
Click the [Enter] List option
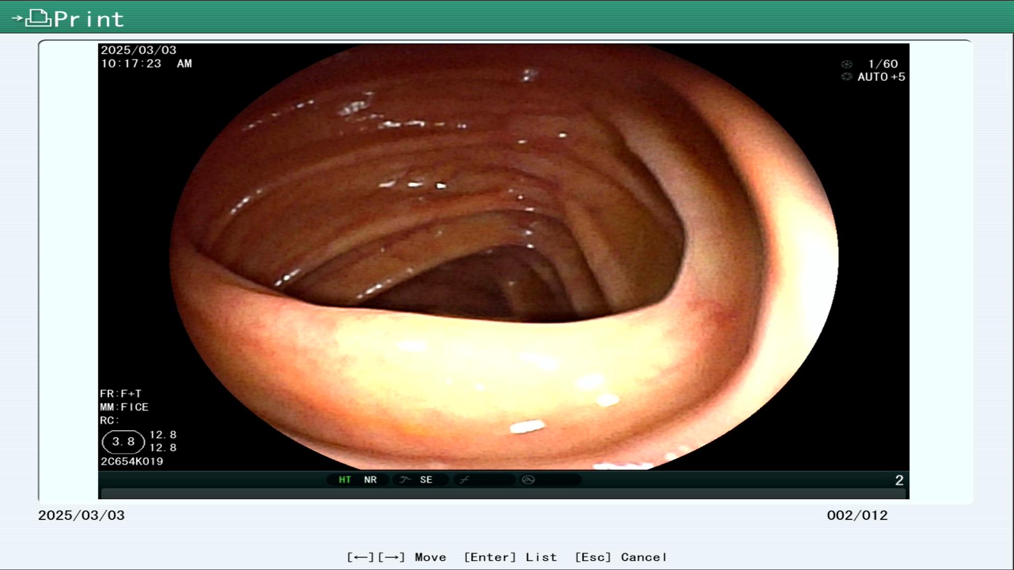point(510,557)
